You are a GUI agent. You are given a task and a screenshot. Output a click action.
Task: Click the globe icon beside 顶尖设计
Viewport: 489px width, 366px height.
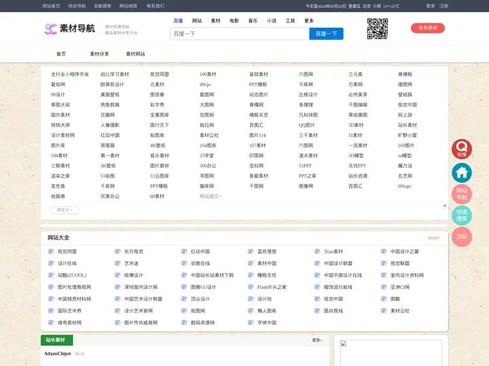tap(184, 299)
